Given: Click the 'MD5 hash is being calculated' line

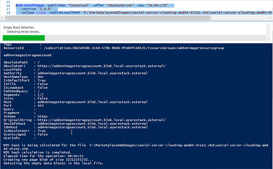Looking at the screenshot, I should coord(136,147).
